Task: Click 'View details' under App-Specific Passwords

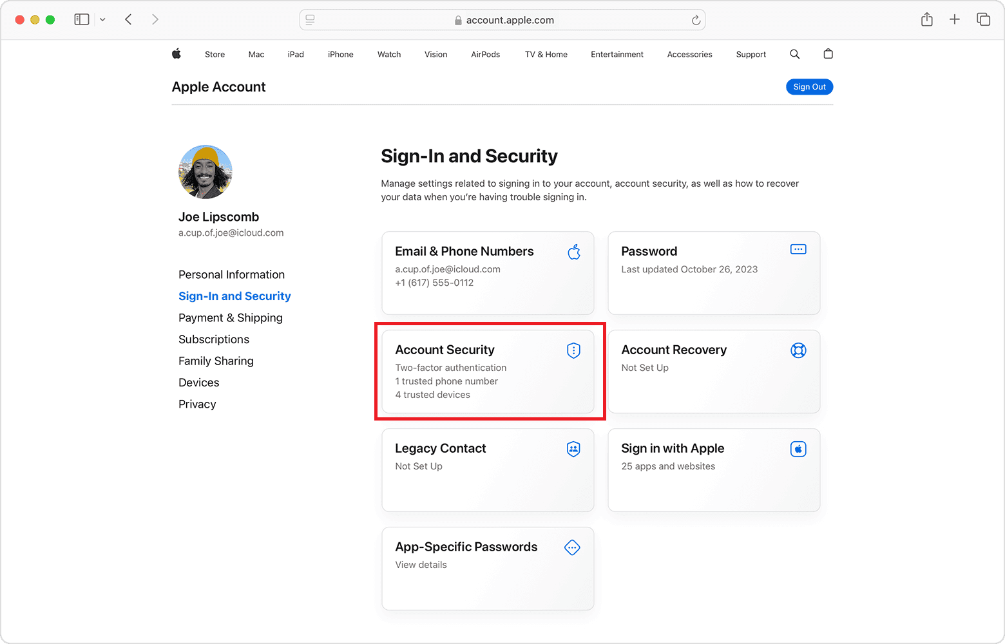Action: 421,565
